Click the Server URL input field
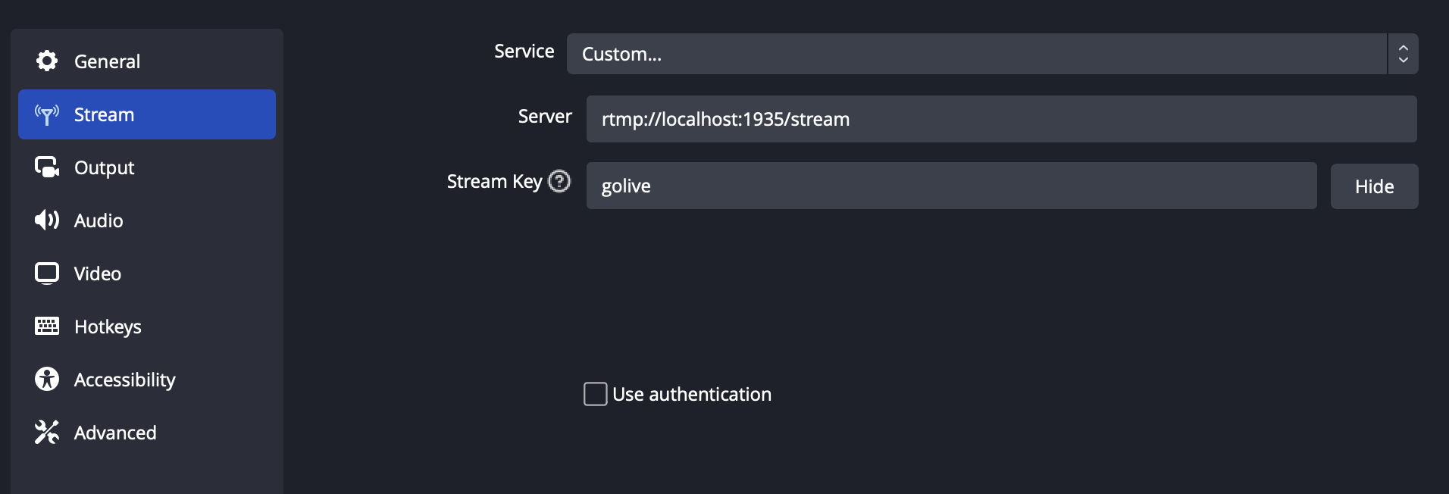1449x494 pixels. coord(1000,119)
